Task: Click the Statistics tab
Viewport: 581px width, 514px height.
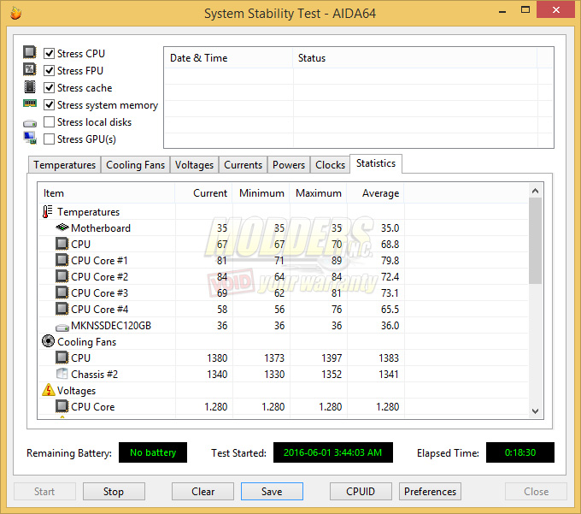Action: (376, 163)
